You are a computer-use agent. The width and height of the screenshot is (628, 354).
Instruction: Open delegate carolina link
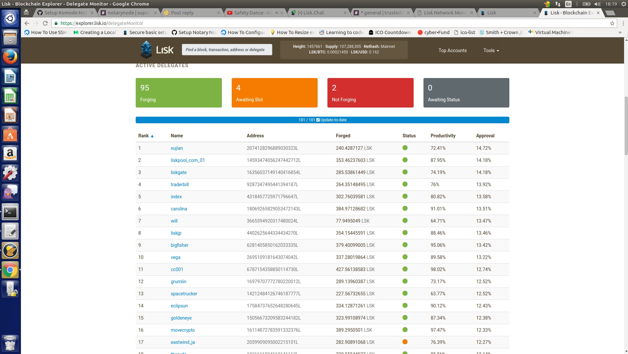(179, 209)
